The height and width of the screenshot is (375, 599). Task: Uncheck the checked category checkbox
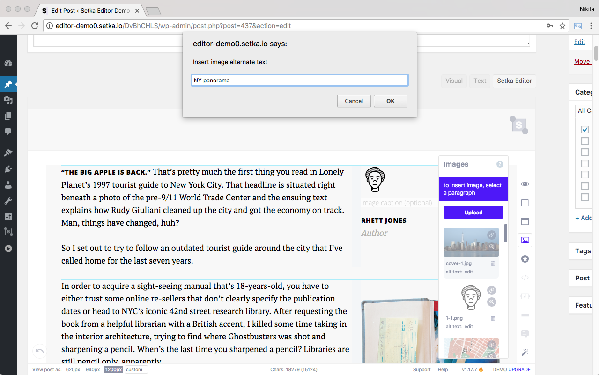point(585,130)
